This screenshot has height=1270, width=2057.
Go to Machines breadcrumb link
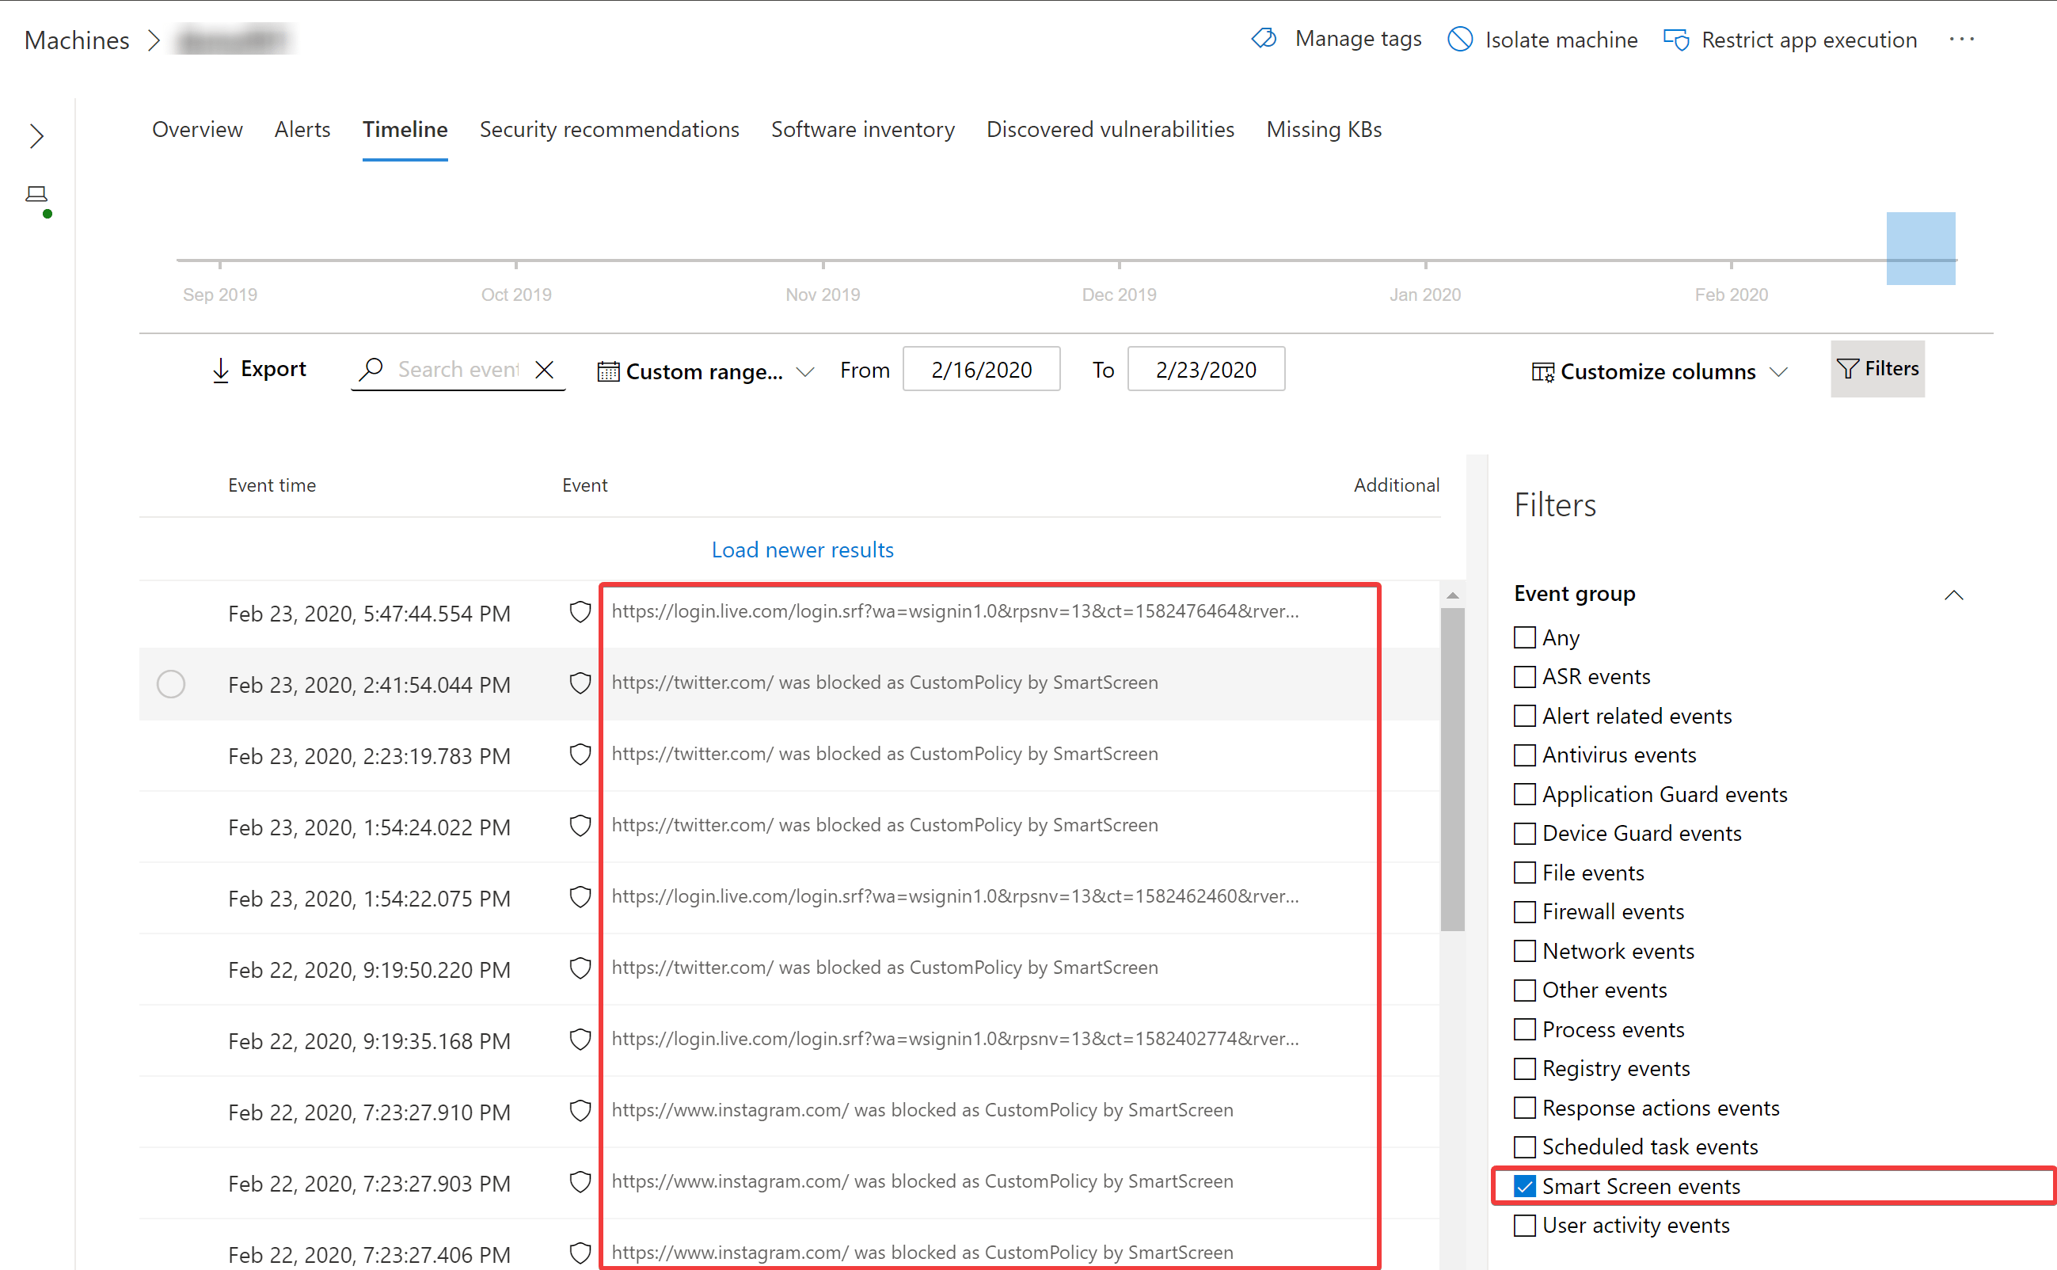77,40
